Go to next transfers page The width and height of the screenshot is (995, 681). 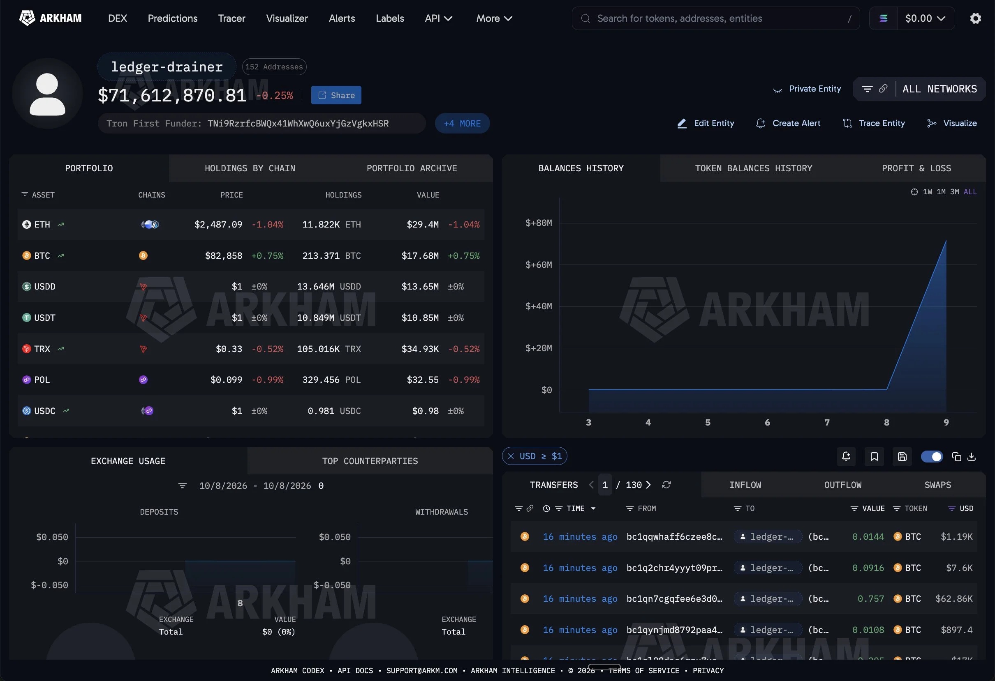649,485
